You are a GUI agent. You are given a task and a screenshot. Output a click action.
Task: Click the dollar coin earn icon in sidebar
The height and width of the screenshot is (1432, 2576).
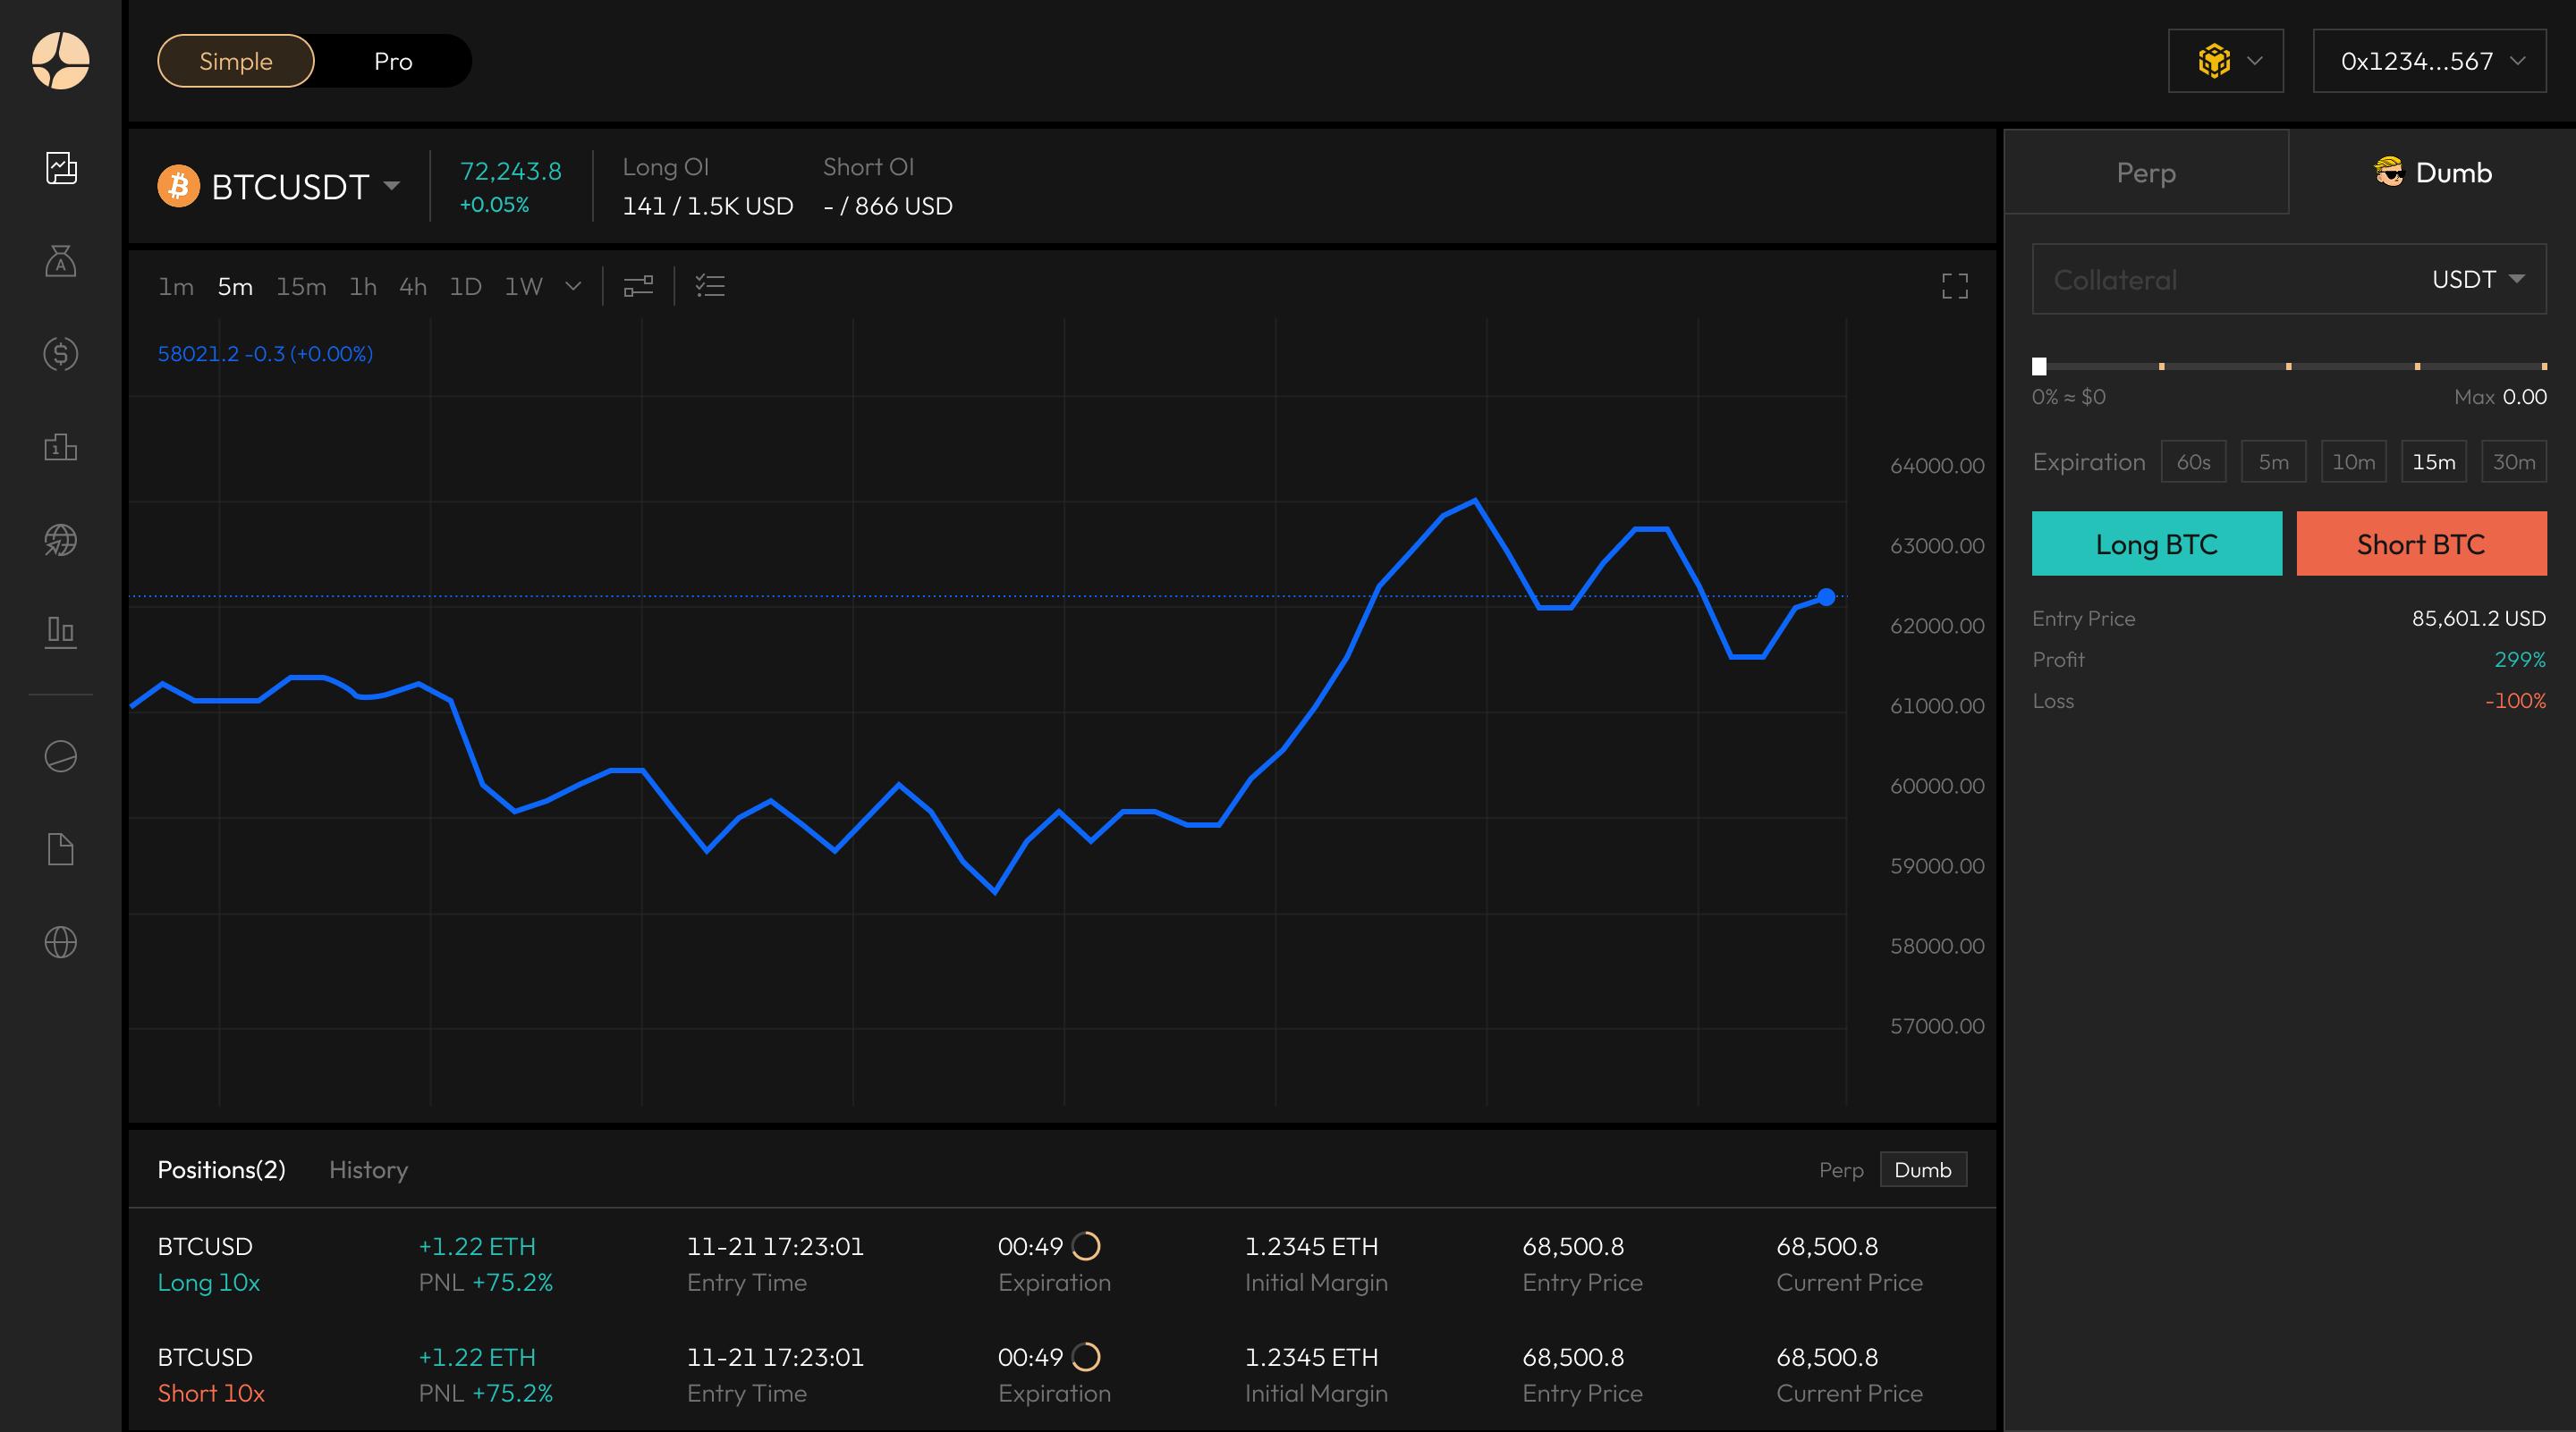61,353
